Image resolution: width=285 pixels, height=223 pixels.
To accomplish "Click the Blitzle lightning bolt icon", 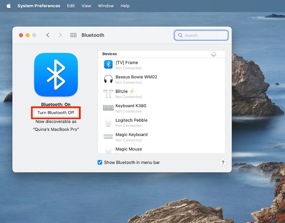I will click(132, 91).
